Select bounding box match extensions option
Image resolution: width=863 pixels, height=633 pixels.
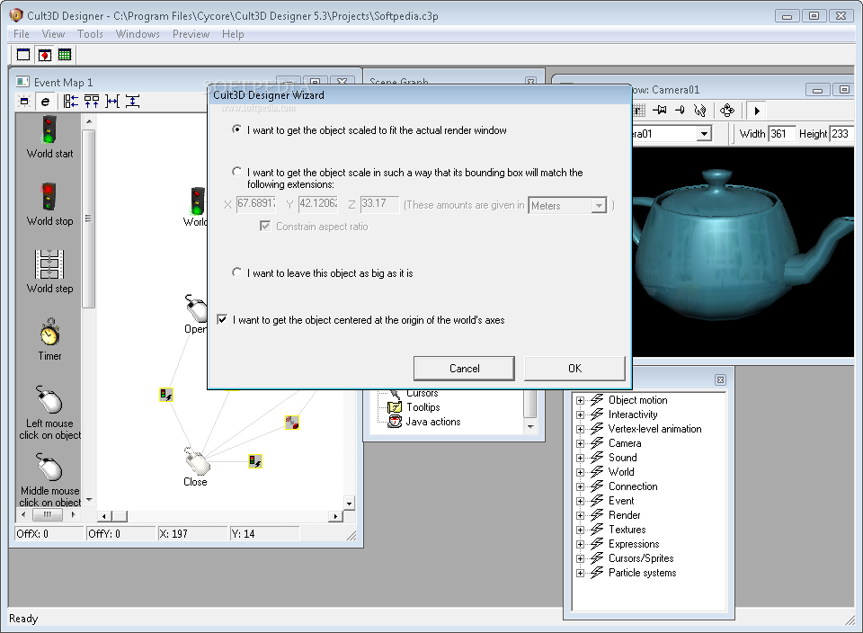click(236, 172)
